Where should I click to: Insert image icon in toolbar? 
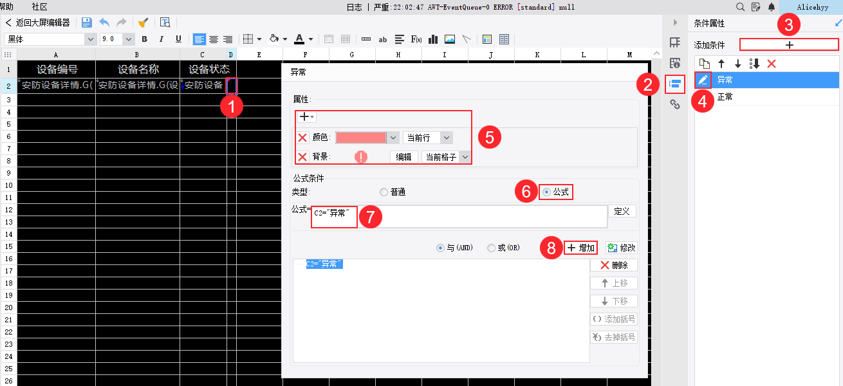(x=450, y=39)
